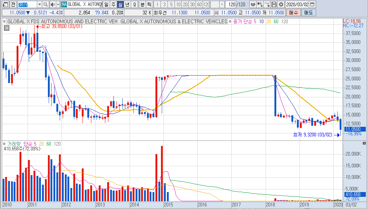Click the DRTV ticker symbol input field
Screen dimensions: 368x209
point(27,4)
